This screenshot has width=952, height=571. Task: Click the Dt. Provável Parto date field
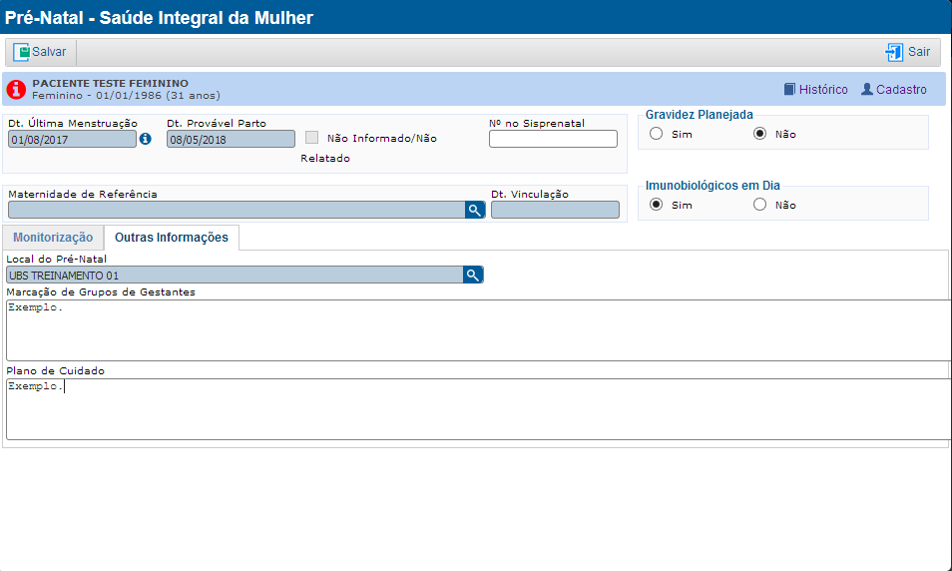click(x=231, y=139)
